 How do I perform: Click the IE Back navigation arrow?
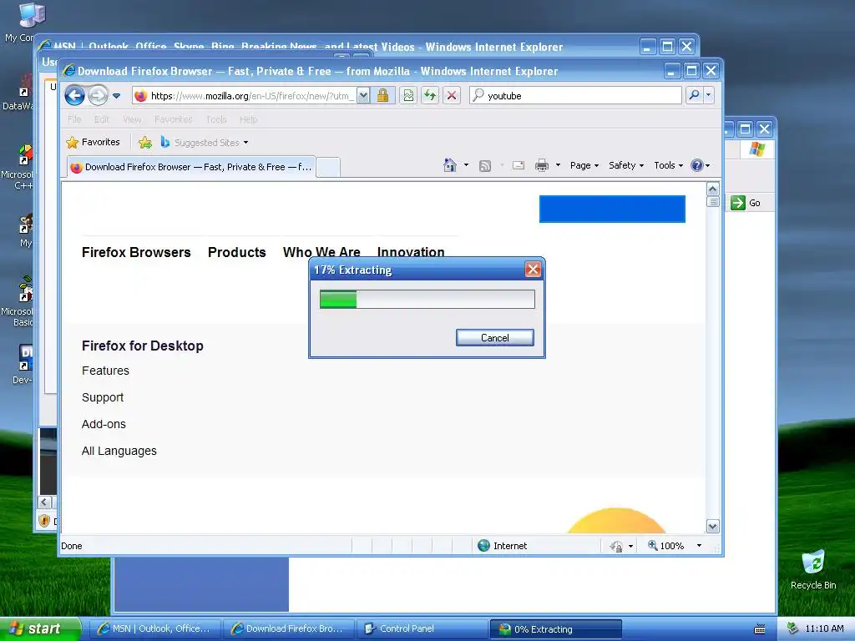(74, 95)
